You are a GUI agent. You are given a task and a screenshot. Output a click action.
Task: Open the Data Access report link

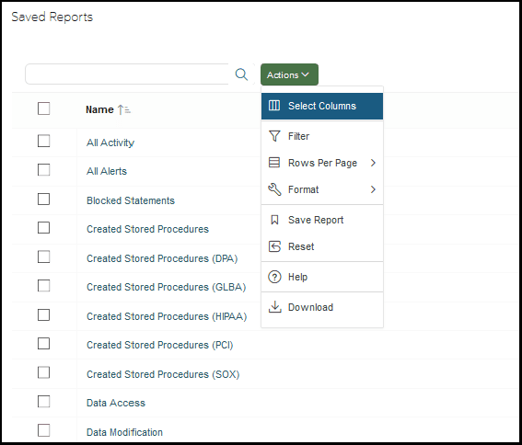tap(116, 403)
